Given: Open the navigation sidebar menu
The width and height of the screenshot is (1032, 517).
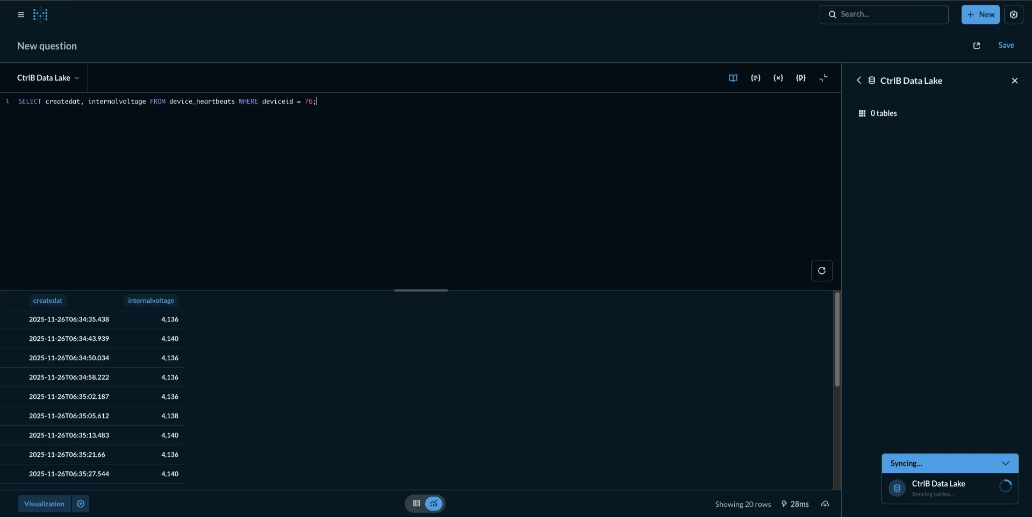Looking at the screenshot, I should [x=20, y=14].
